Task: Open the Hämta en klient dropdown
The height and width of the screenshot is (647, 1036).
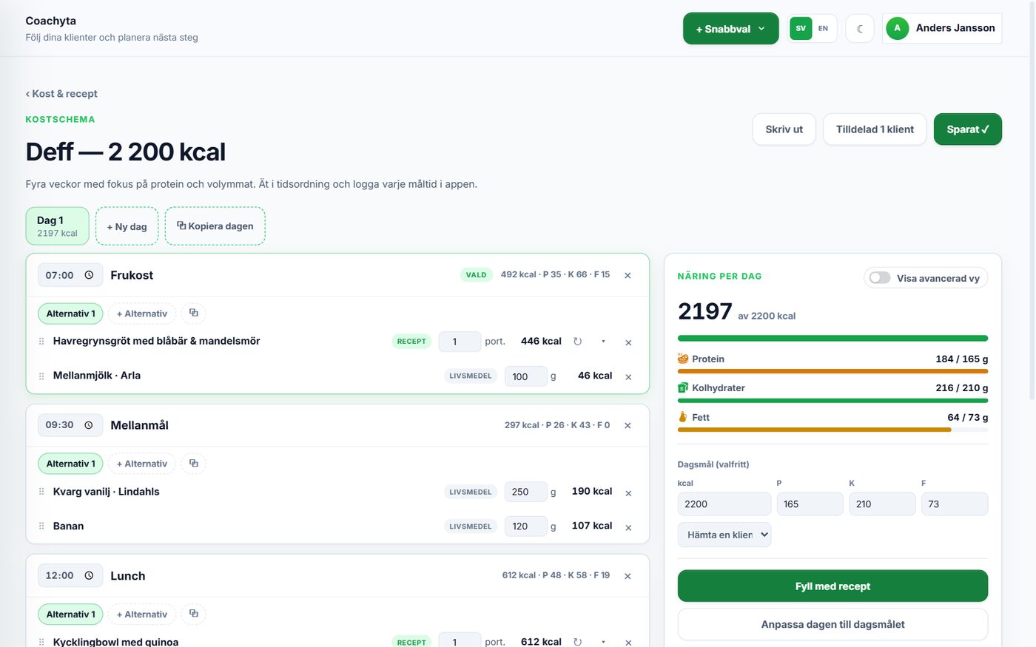Action: [x=724, y=535]
